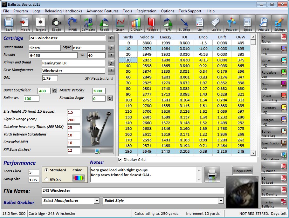Viewport: 289px width, 218px height.
Task: Open the Recipes book icon
Action: (x=152, y=24)
